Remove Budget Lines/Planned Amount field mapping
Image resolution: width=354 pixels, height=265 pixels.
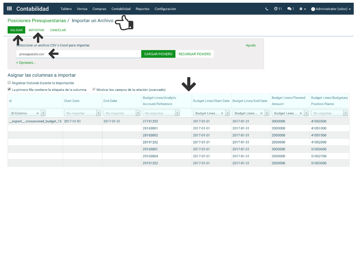point(301,113)
